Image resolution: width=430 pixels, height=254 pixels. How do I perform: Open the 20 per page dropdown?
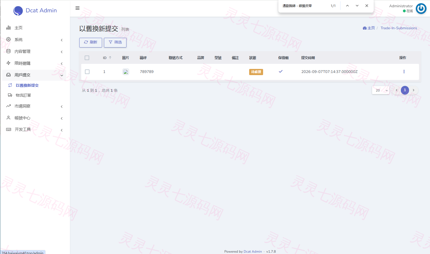tap(381, 90)
